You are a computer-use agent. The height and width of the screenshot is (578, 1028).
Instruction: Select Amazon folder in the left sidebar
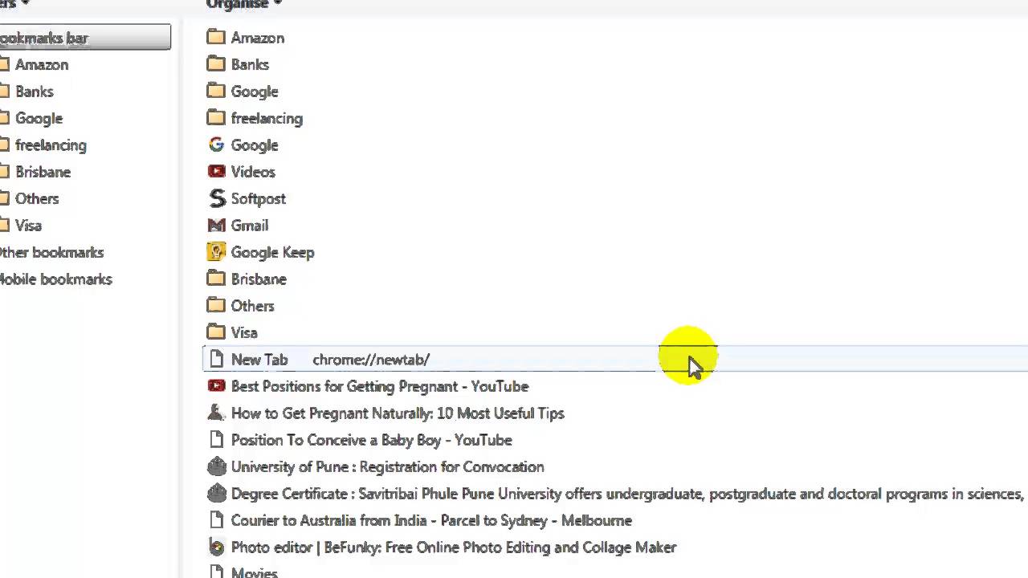(x=42, y=65)
